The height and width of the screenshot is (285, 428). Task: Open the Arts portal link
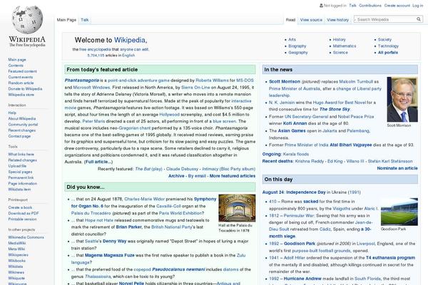[x=292, y=40]
